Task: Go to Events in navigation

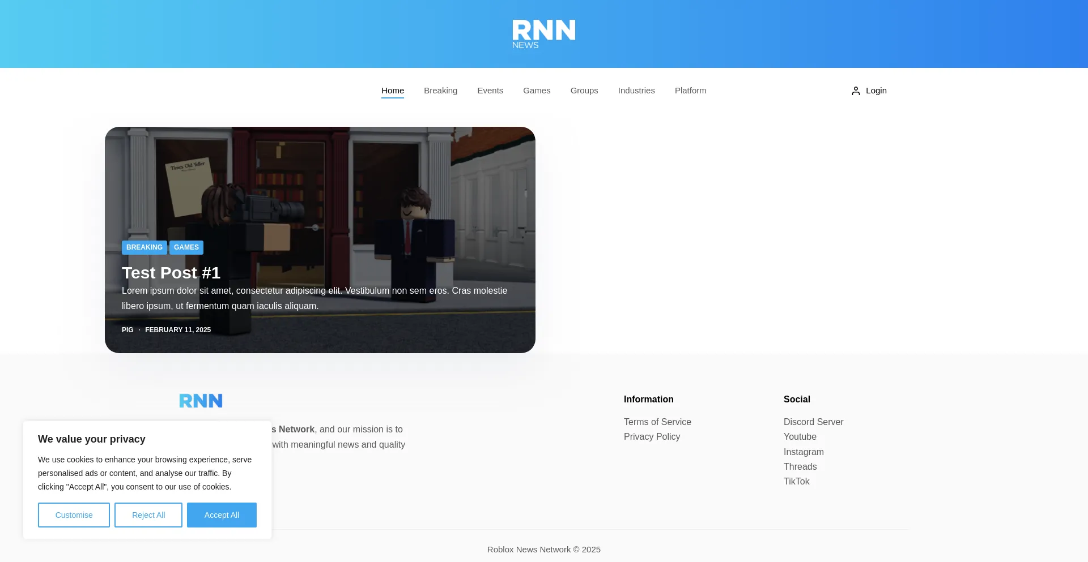Action: [x=490, y=91]
